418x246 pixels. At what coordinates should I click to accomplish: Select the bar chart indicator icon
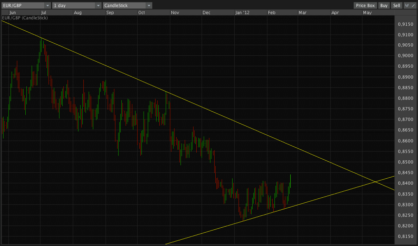pos(407,5)
